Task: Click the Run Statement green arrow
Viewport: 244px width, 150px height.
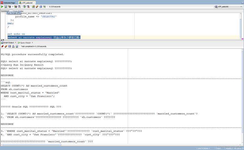Action: (x=2, y=6)
